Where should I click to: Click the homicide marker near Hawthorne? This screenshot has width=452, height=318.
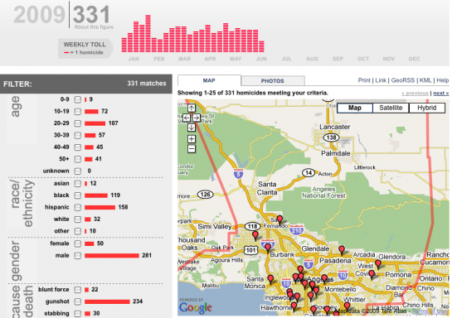pos(294,306)
